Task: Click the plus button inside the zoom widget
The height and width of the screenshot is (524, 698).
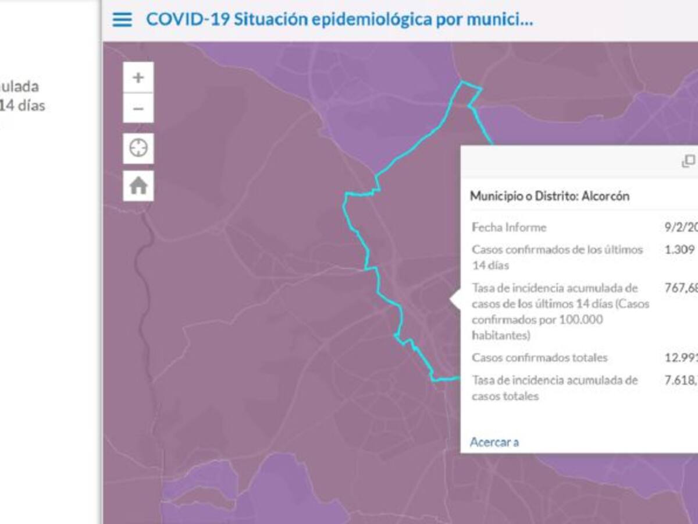Action: click(x=137, y=76)
